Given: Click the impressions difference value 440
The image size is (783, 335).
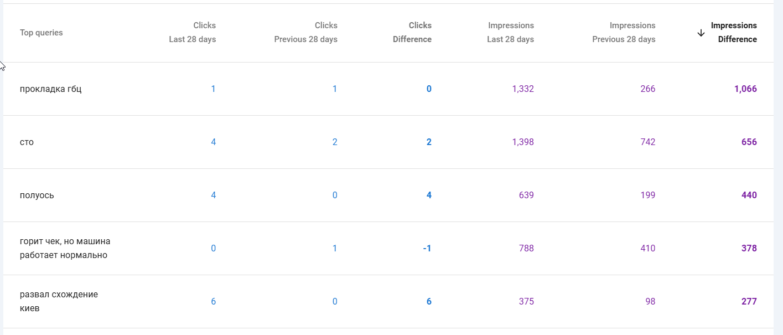Looking at the screenshot, I should pos(749,195).
